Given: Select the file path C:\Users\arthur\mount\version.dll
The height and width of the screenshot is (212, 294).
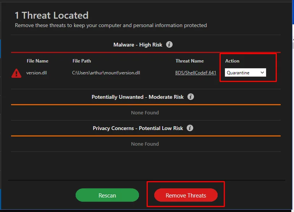Looking at the screenshot, I should click(106, 73).
